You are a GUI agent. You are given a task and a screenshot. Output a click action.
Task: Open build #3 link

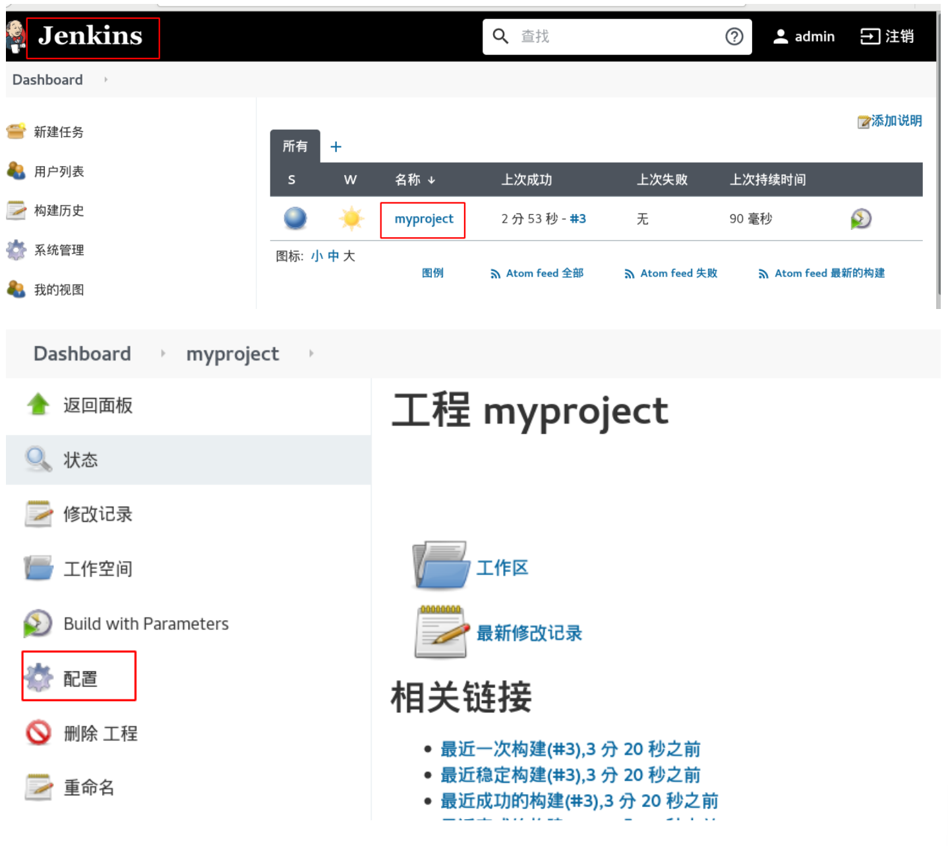(578, 219)
